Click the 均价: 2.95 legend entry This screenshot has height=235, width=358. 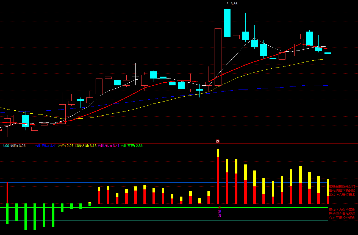pyautogui.click(x=66, y=146)
